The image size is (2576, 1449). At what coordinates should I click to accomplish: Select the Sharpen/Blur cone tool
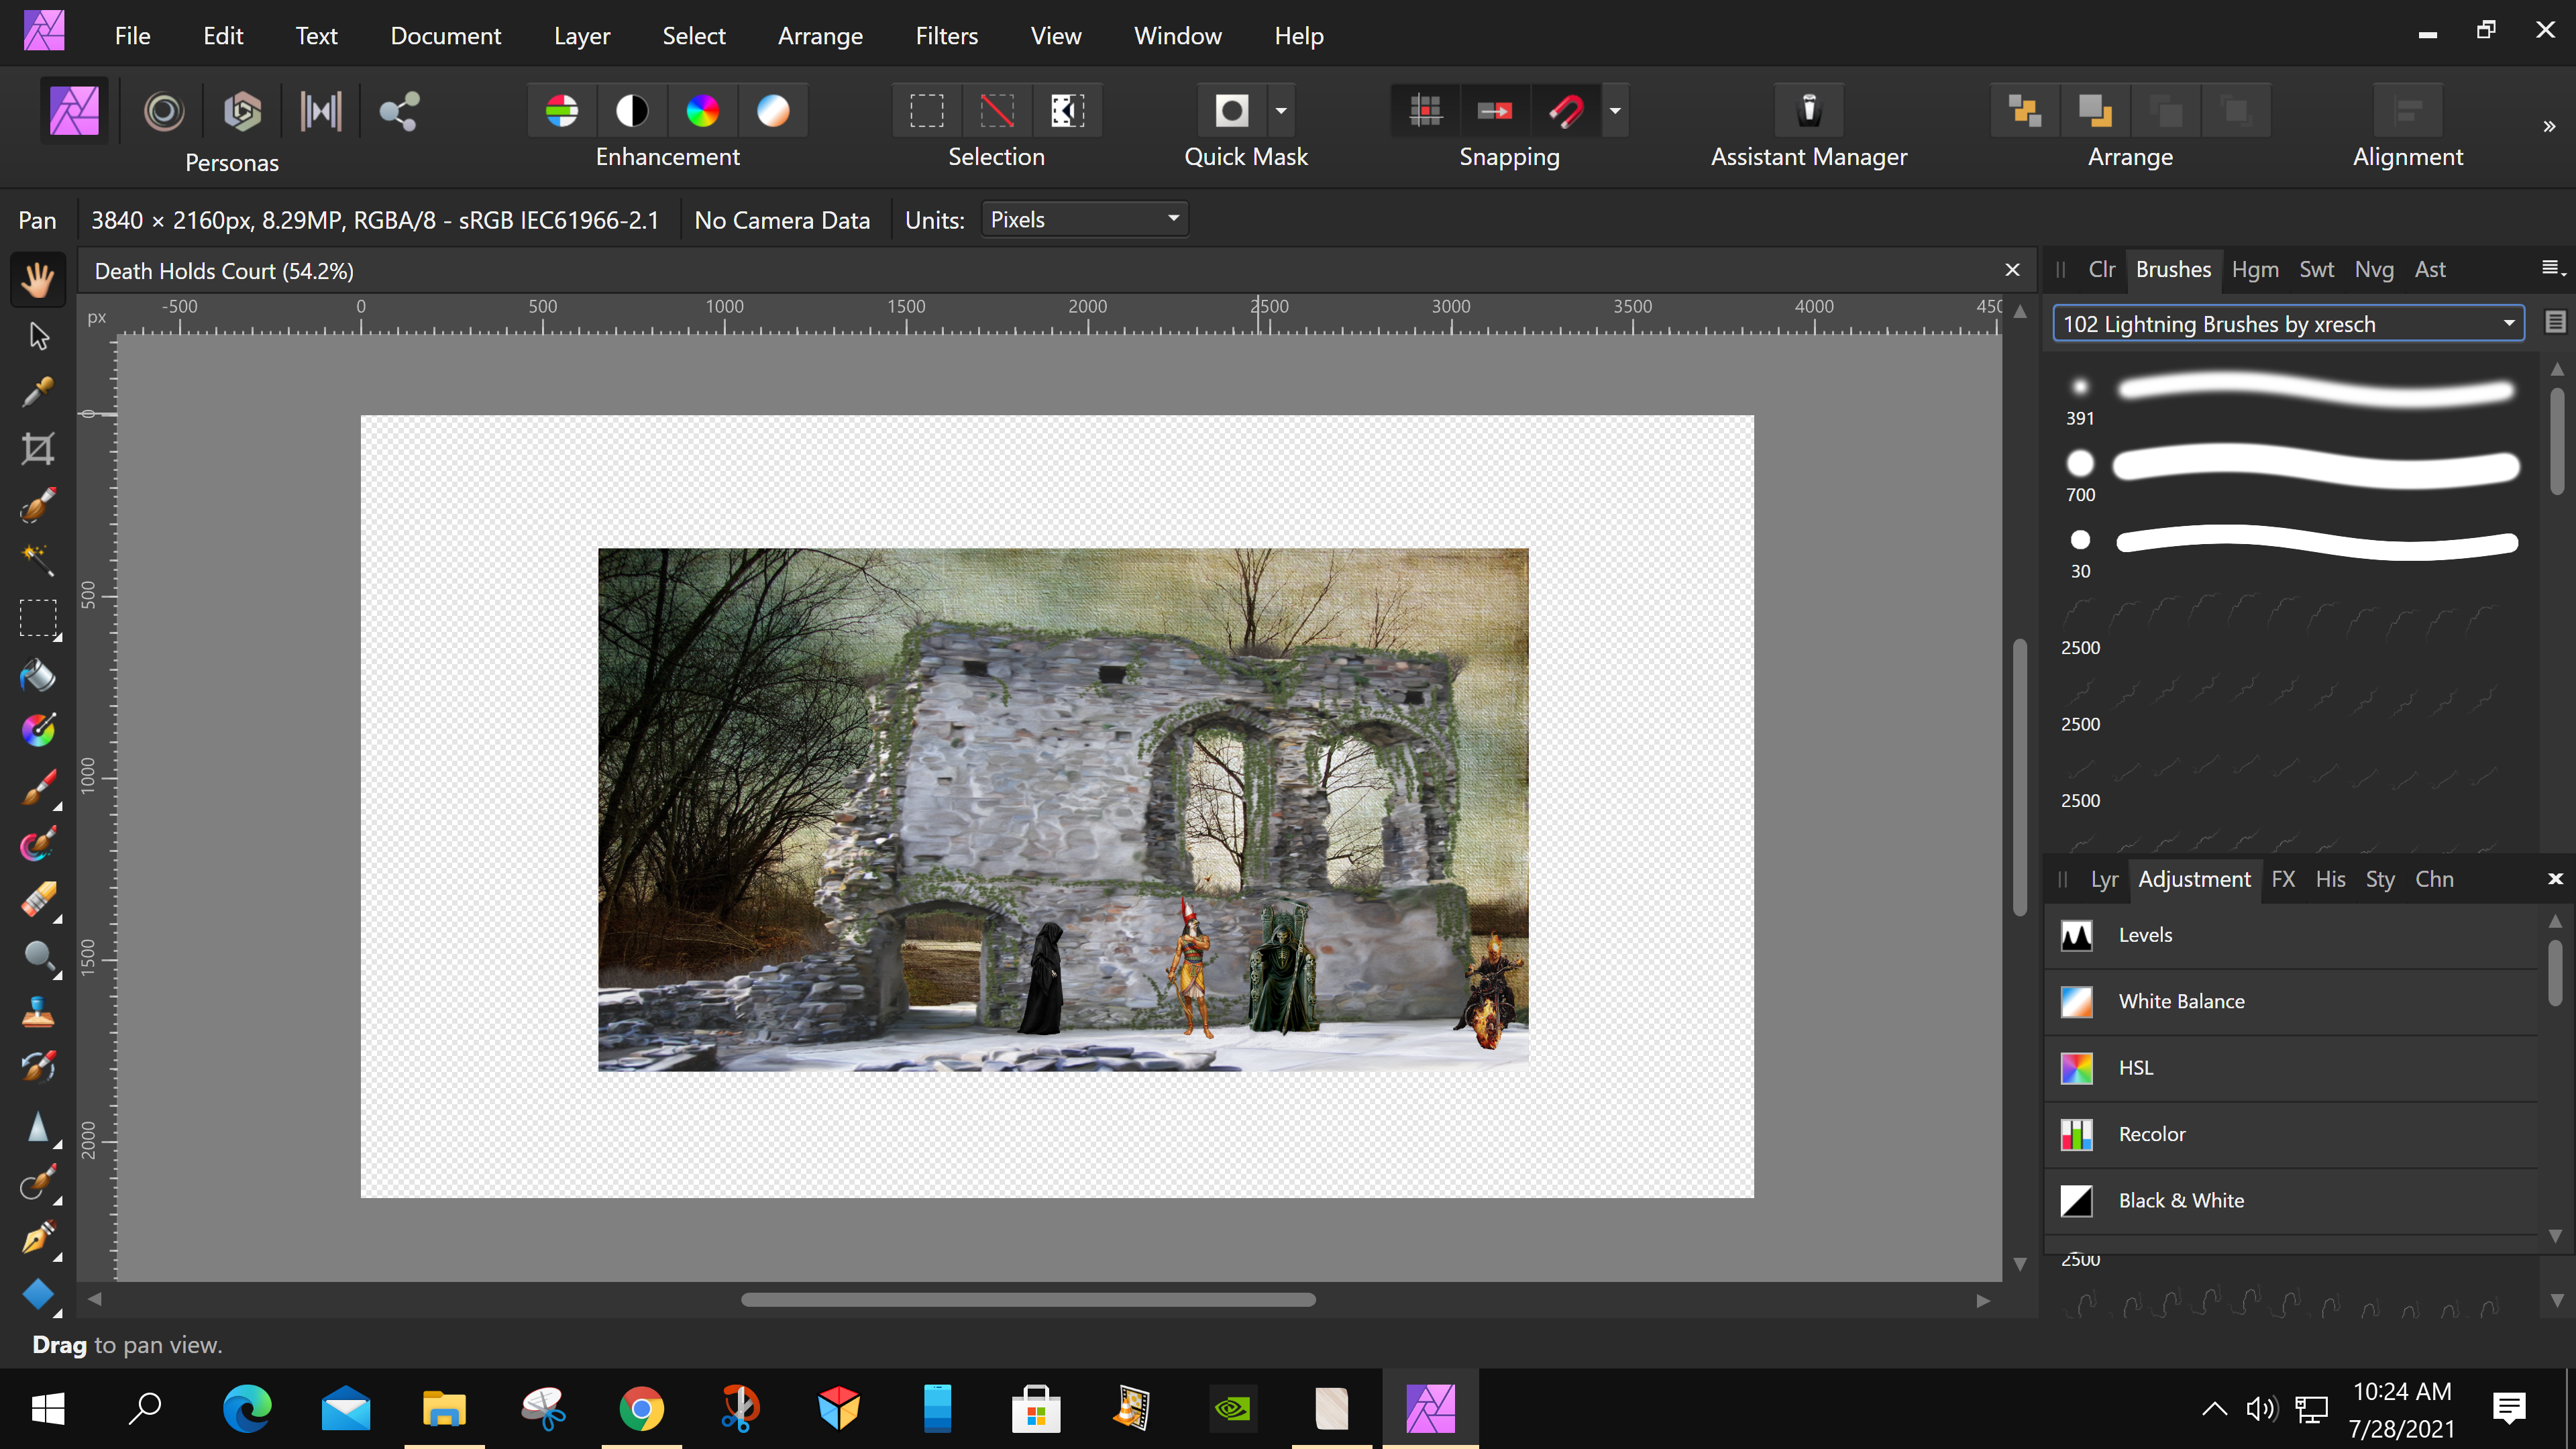[x=38, y=1127]
